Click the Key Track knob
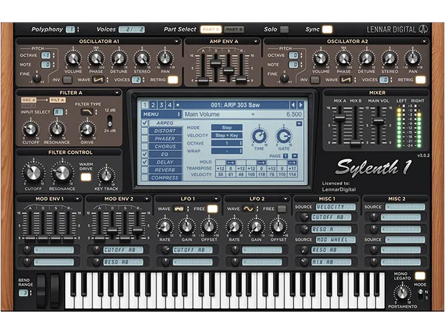The width and height of the screenshot is (445, 334). point(106,176)
